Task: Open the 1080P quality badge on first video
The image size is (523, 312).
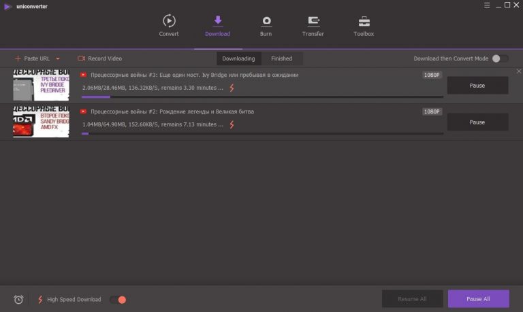Action: point(432,75)
